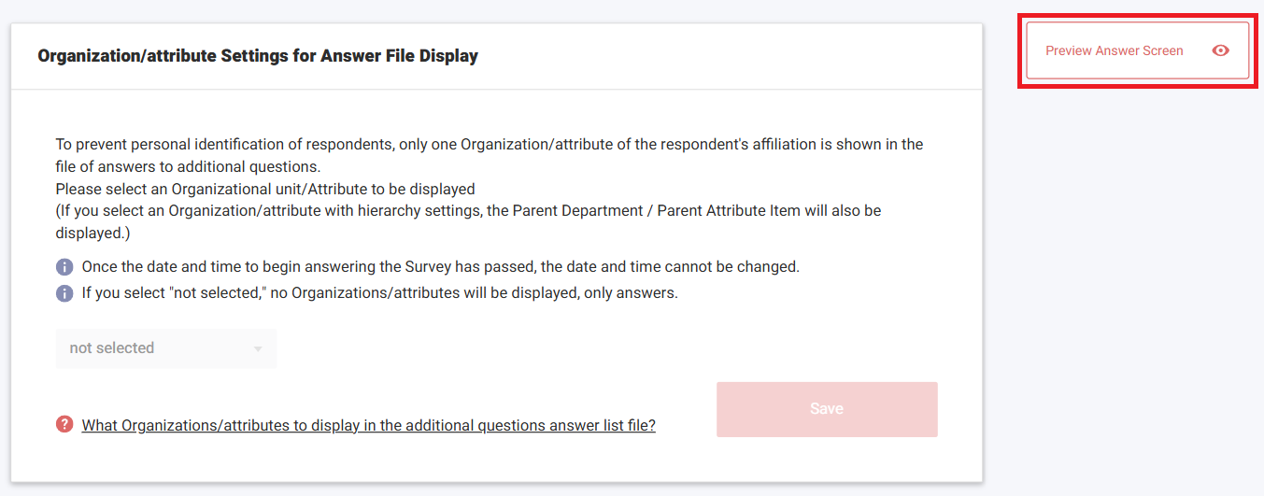
Task: Click info icon beside date and time notice
Action: 64,267
